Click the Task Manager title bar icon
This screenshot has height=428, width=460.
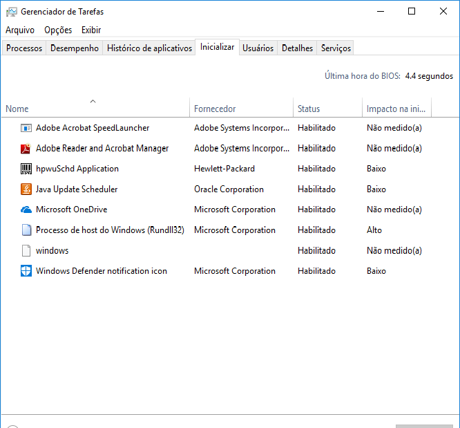click(12, 12)
